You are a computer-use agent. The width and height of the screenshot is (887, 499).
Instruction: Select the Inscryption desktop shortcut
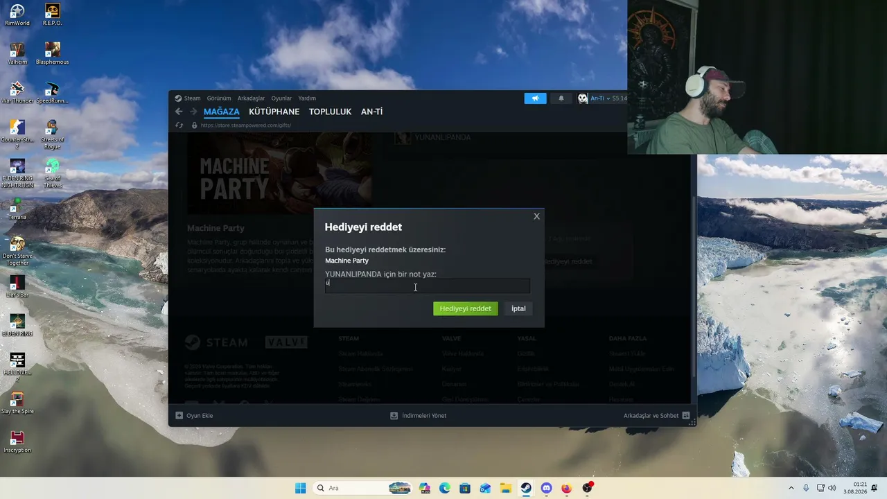tap(17, 441)
